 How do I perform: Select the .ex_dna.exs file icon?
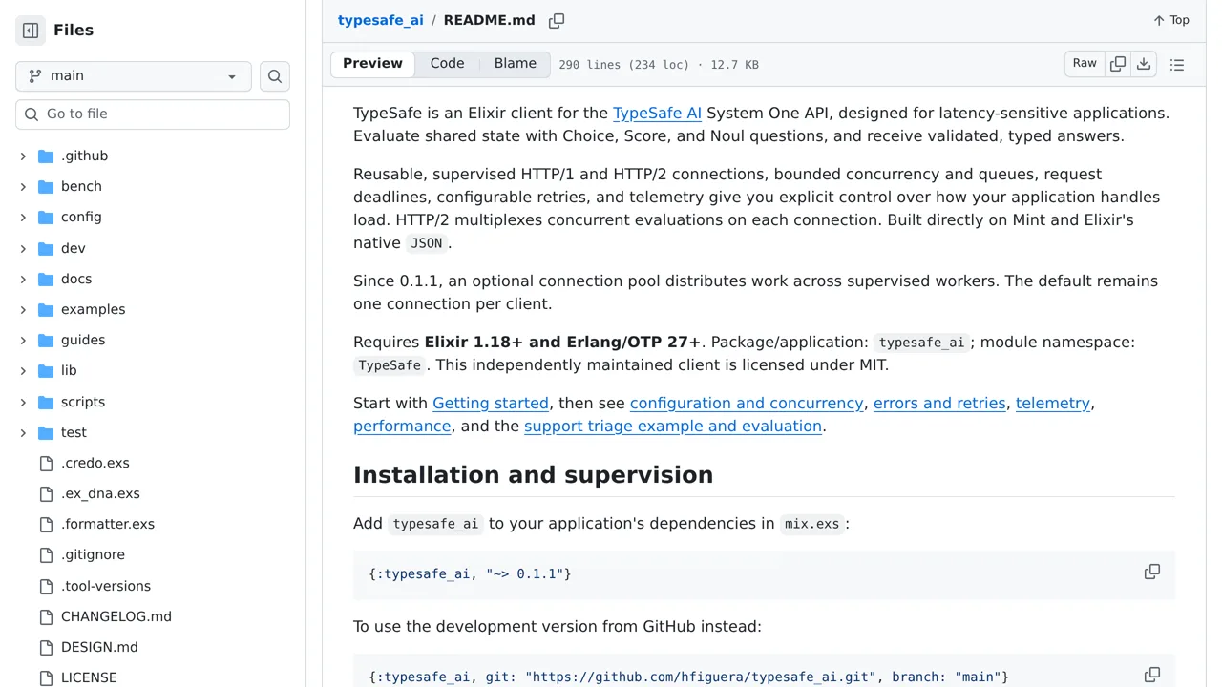point(46,493)
